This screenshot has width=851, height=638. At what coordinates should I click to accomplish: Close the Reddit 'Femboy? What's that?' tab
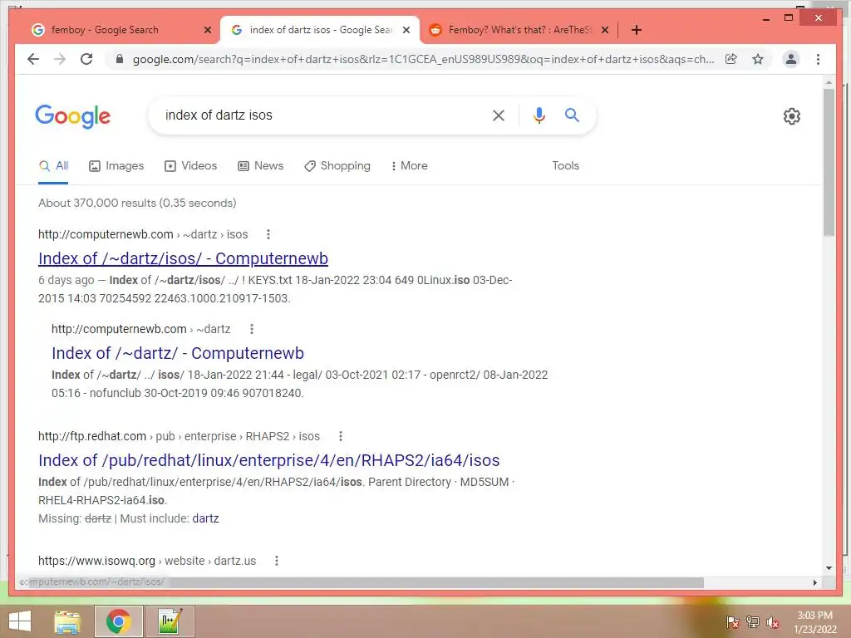coord(605,30)
